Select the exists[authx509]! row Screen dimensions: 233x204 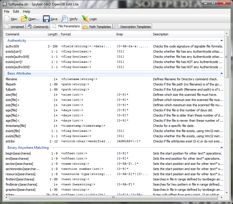tap(114, 67)
